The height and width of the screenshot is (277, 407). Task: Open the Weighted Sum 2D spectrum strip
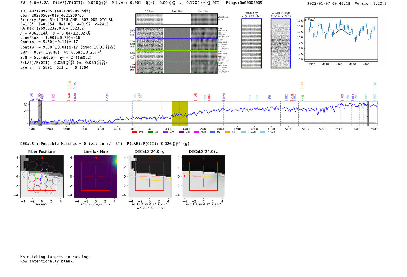point(176,19)
